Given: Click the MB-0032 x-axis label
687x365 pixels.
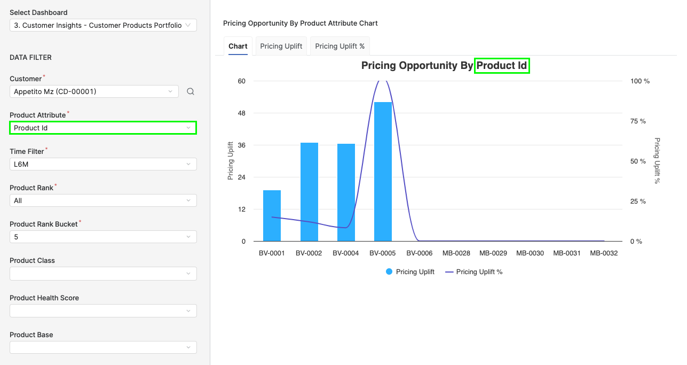Looking at the screenshot, I should (x=604, y=253).
